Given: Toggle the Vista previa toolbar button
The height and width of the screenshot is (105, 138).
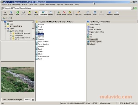Looking at the screenshot, I should (43, 13).
